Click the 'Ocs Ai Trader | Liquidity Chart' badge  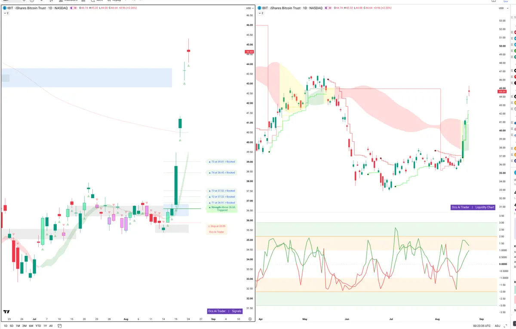pos(473,207)
